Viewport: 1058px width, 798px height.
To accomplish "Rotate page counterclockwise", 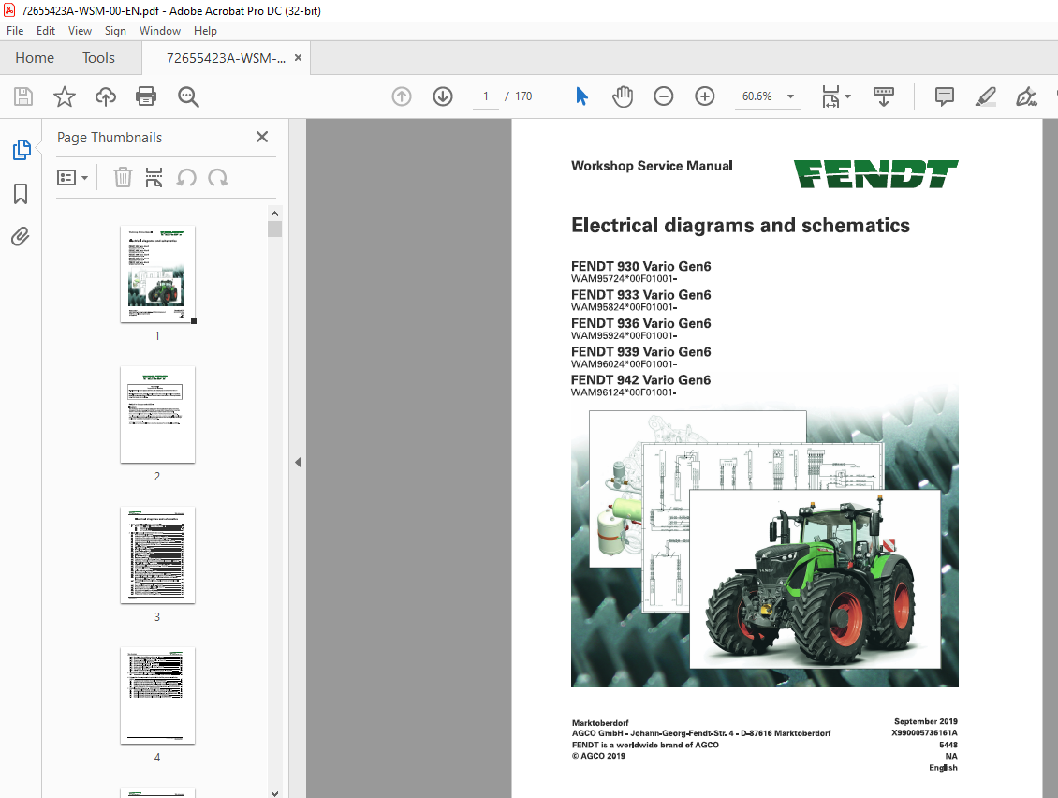I will (186, 178).
